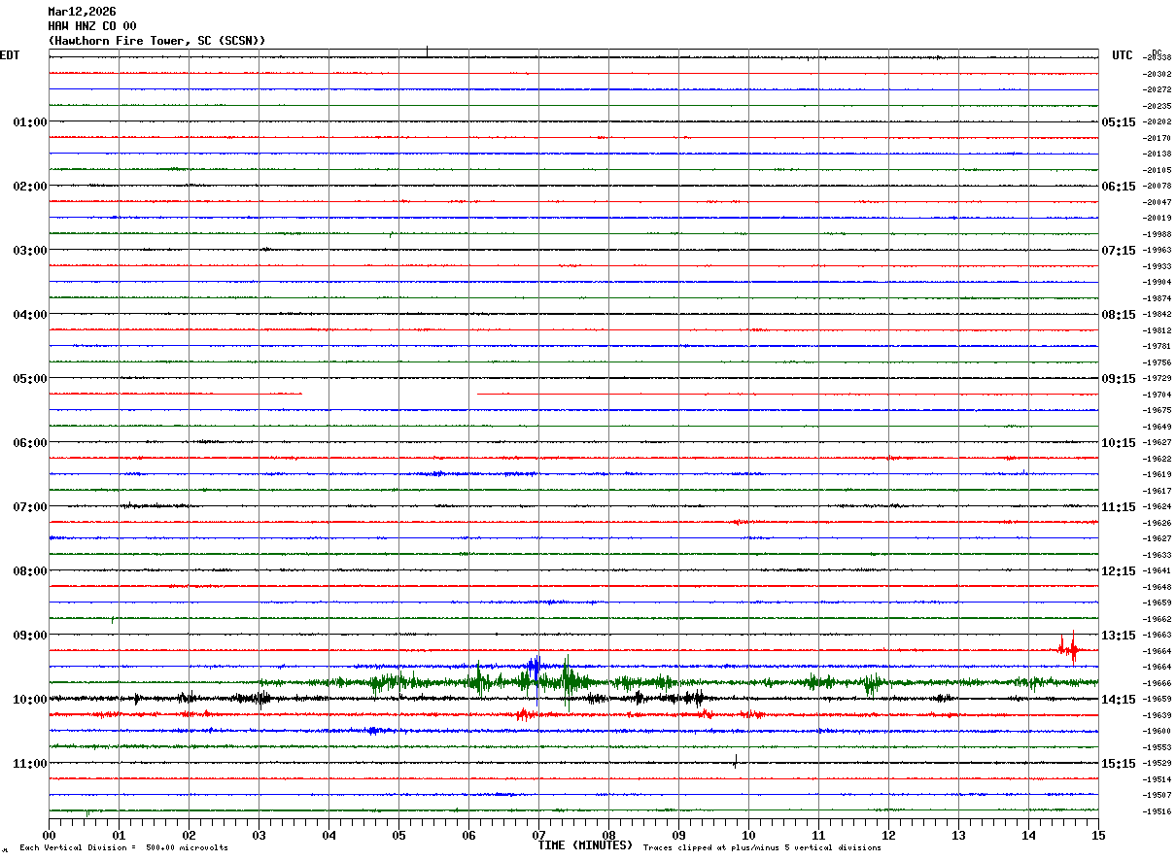Click the '04:00' EDT hour label
The width and height of the screenshot is (1176, 861).
click(x=30, y=315)
